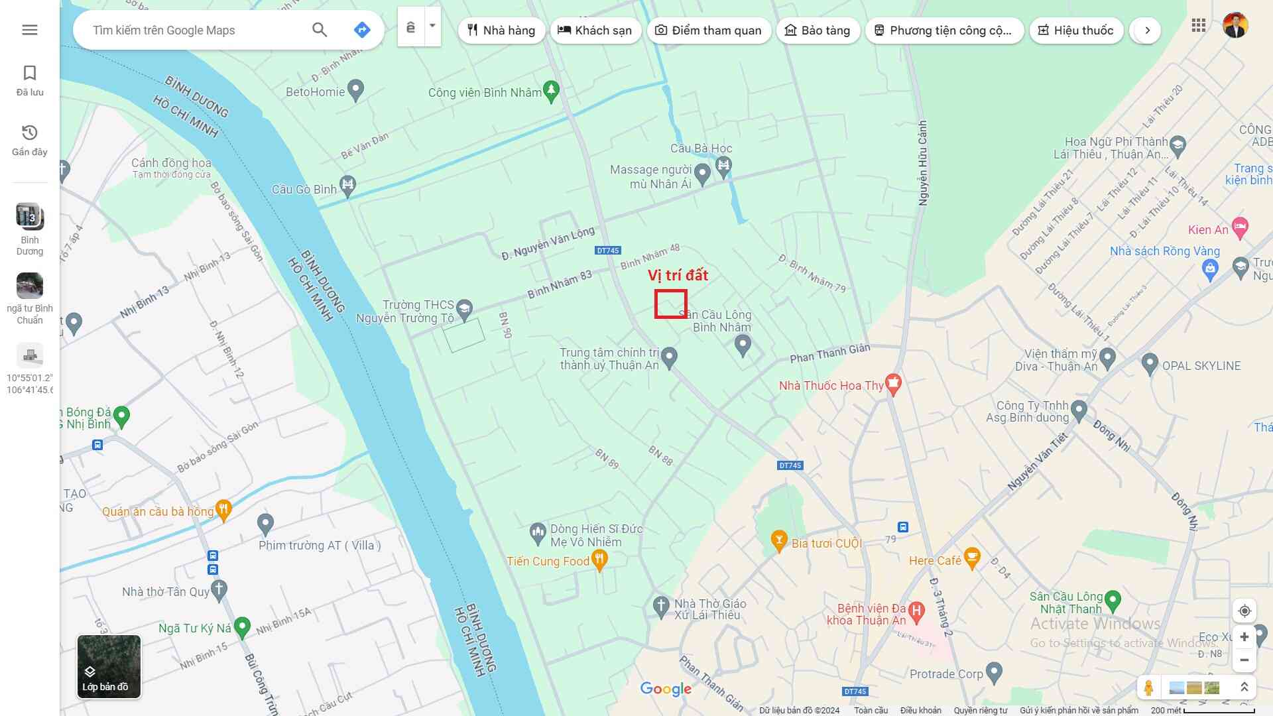Click the search magnifier icon
Screen dimensions: 1273x716
pos(320,30)
